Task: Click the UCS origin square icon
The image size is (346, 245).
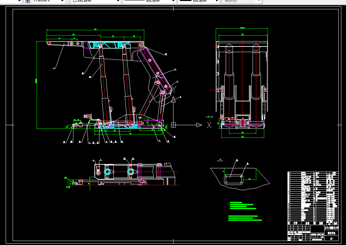Action: click(x=173, y=125)
